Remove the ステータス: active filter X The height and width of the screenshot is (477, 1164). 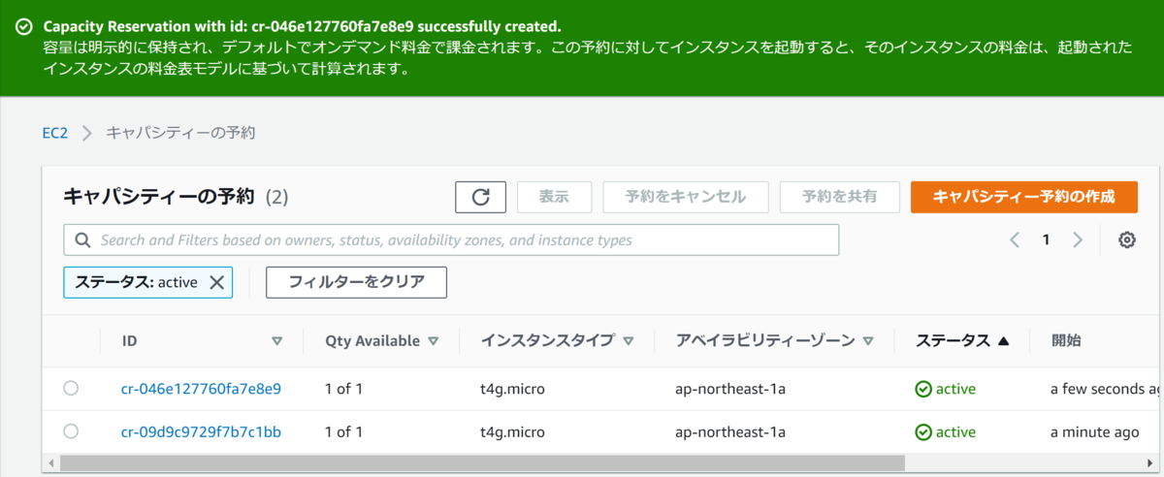216,282
